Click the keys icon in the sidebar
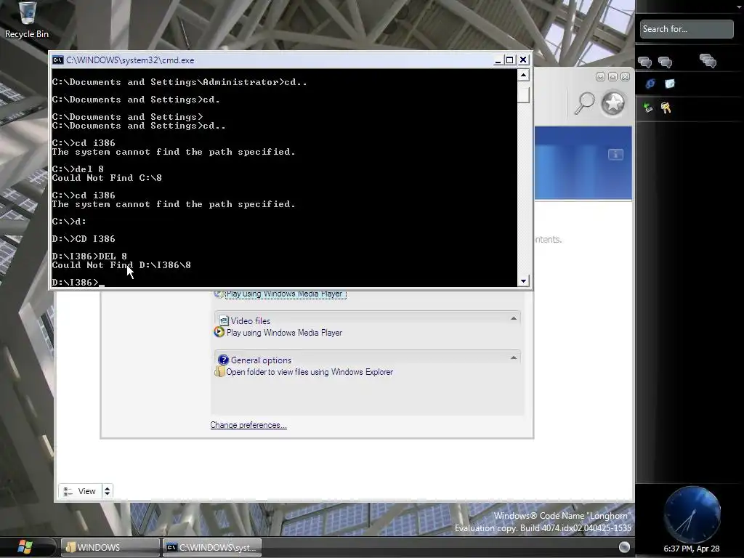The image size is (744, 558). pyautogui.click(x=666, y=108)
